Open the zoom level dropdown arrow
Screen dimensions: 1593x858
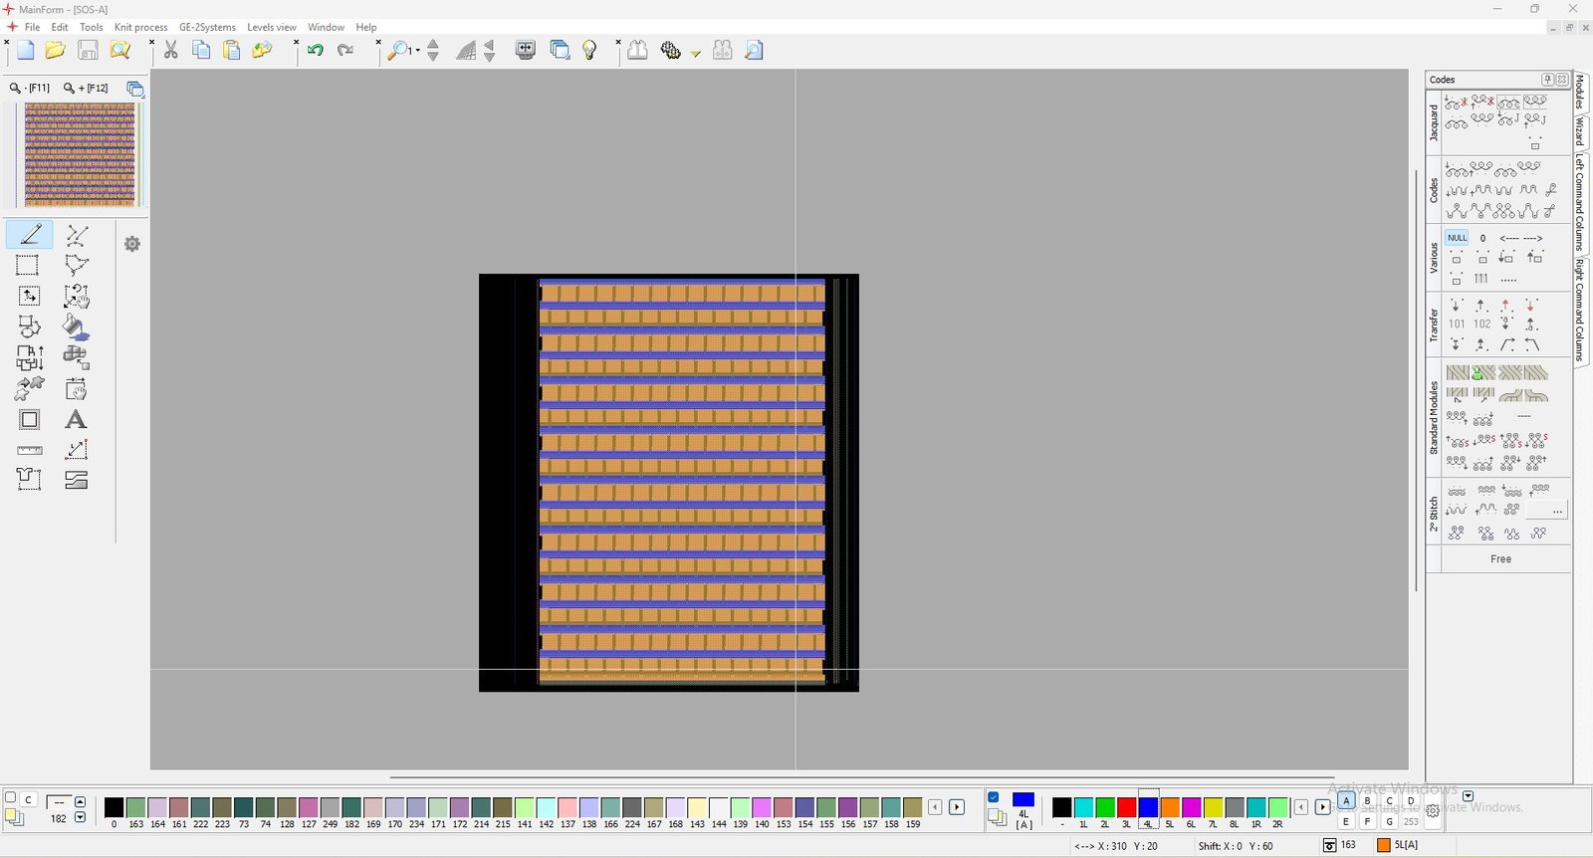coord(418,51)
